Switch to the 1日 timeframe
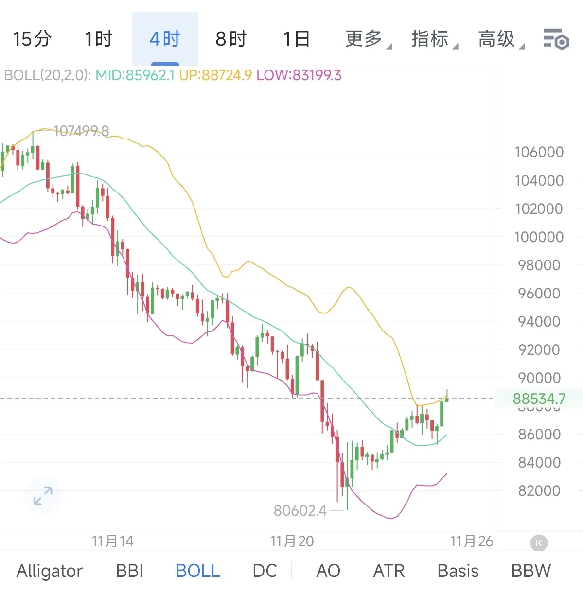Screen dimensions: 583x592 click(297, 39)
